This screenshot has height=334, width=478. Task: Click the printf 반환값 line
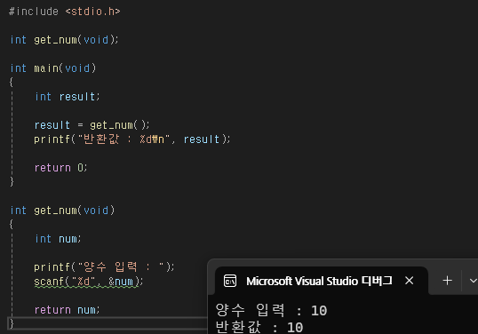pyautogui.click(x=132, y=139)
